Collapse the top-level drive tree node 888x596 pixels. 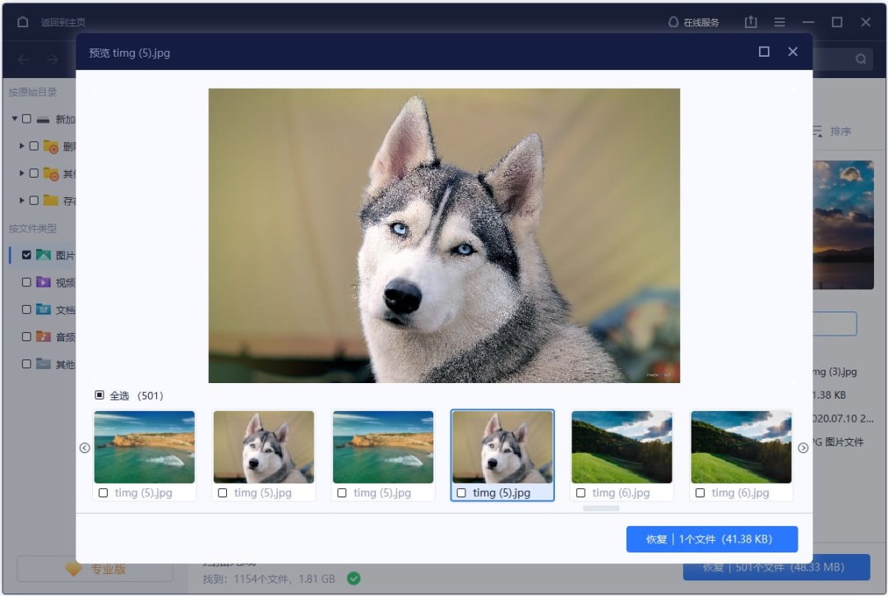coord(15,119)
